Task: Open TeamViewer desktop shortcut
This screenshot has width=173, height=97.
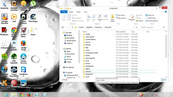Action: click(23, 72)
